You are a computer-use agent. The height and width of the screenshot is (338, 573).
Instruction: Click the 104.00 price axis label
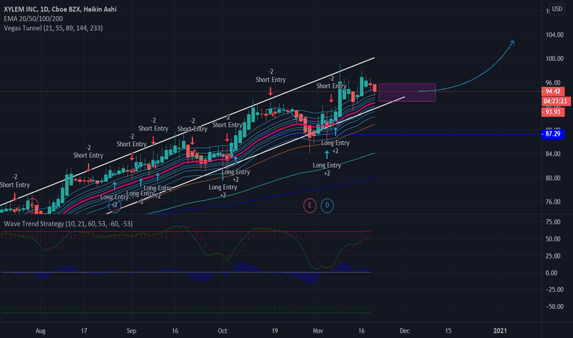(555, 34)
